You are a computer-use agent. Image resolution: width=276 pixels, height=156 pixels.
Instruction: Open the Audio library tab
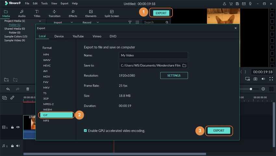(x=22, y=14)
